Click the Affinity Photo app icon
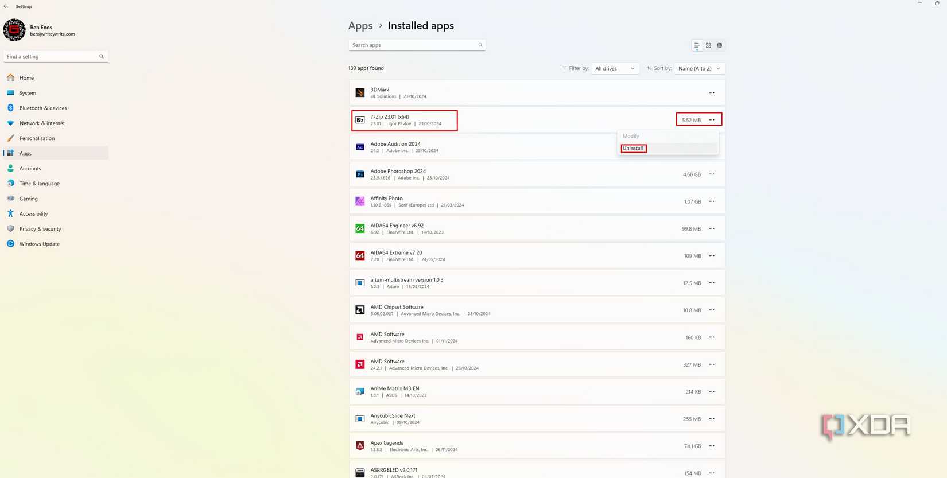Image resolution: width=947 pixels, height=478 pixels. (x=360, y=201)
